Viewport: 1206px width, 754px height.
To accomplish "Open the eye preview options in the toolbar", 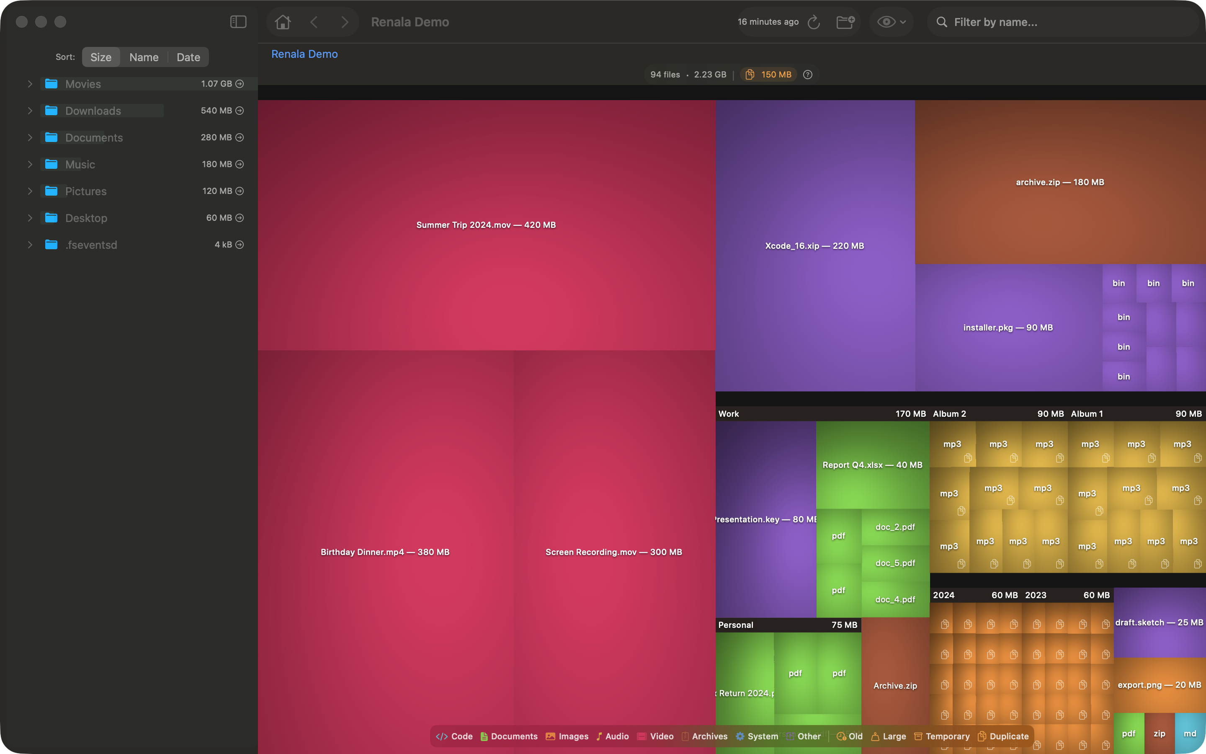I will point(892,22).
